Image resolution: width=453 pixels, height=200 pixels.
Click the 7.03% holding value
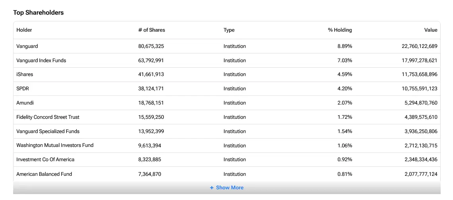(x=345, y=61)
